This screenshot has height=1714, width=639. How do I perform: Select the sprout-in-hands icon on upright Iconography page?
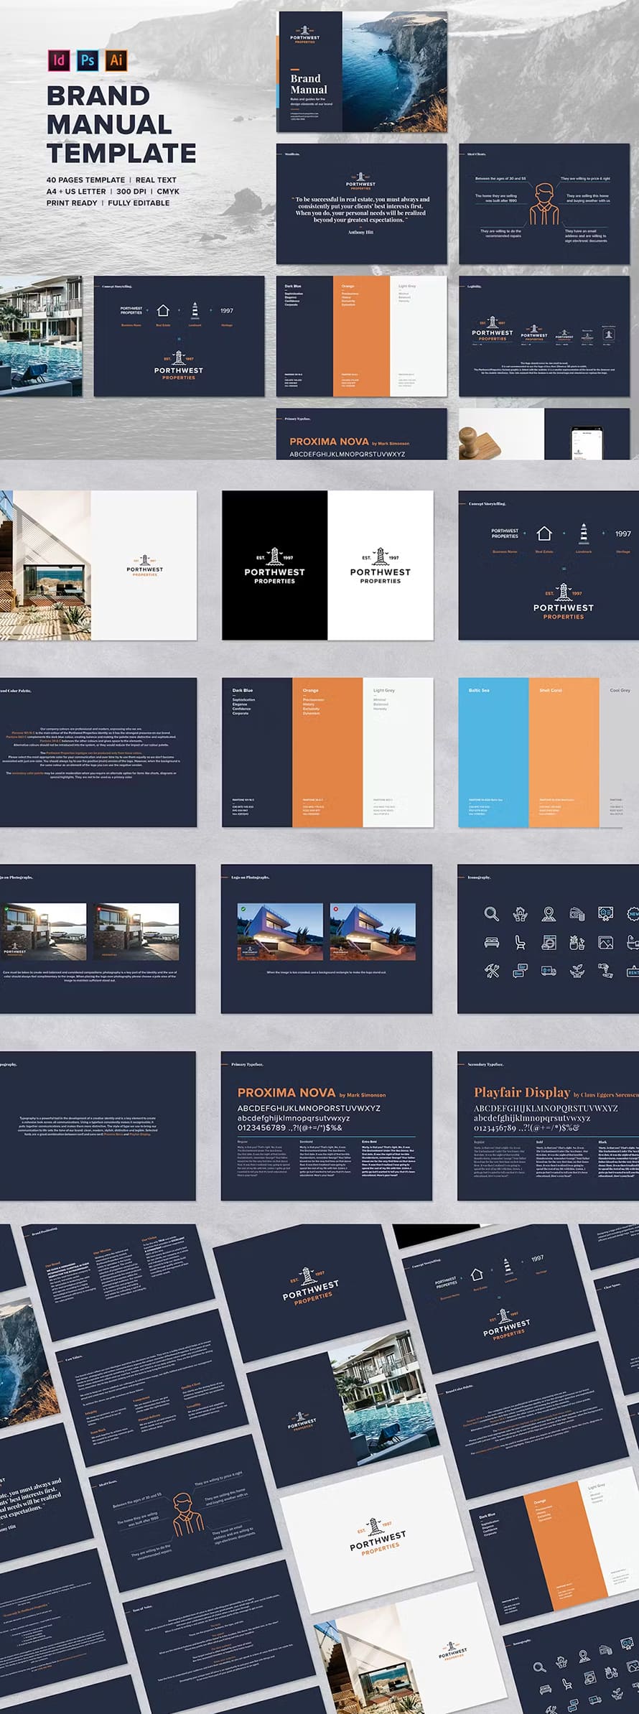pos(577,971)
